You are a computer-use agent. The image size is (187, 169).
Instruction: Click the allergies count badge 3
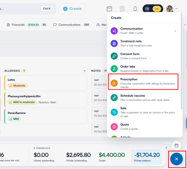click(x=24, y=71)
